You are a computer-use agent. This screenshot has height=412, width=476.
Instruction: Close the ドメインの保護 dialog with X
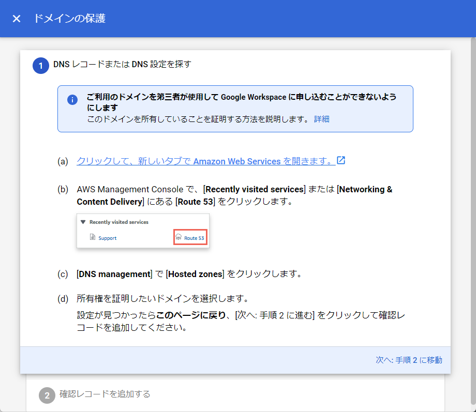point(17,19)
